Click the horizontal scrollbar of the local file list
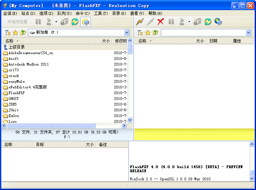This screenshot has height=190, width=256. coord(64,125)
